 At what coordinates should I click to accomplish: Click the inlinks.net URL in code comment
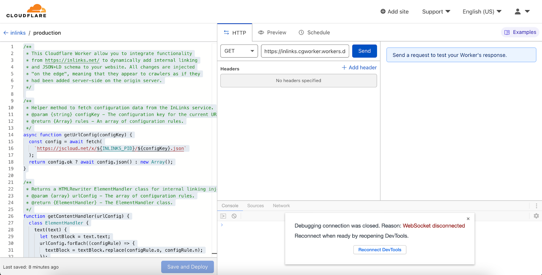click(72, 60)
